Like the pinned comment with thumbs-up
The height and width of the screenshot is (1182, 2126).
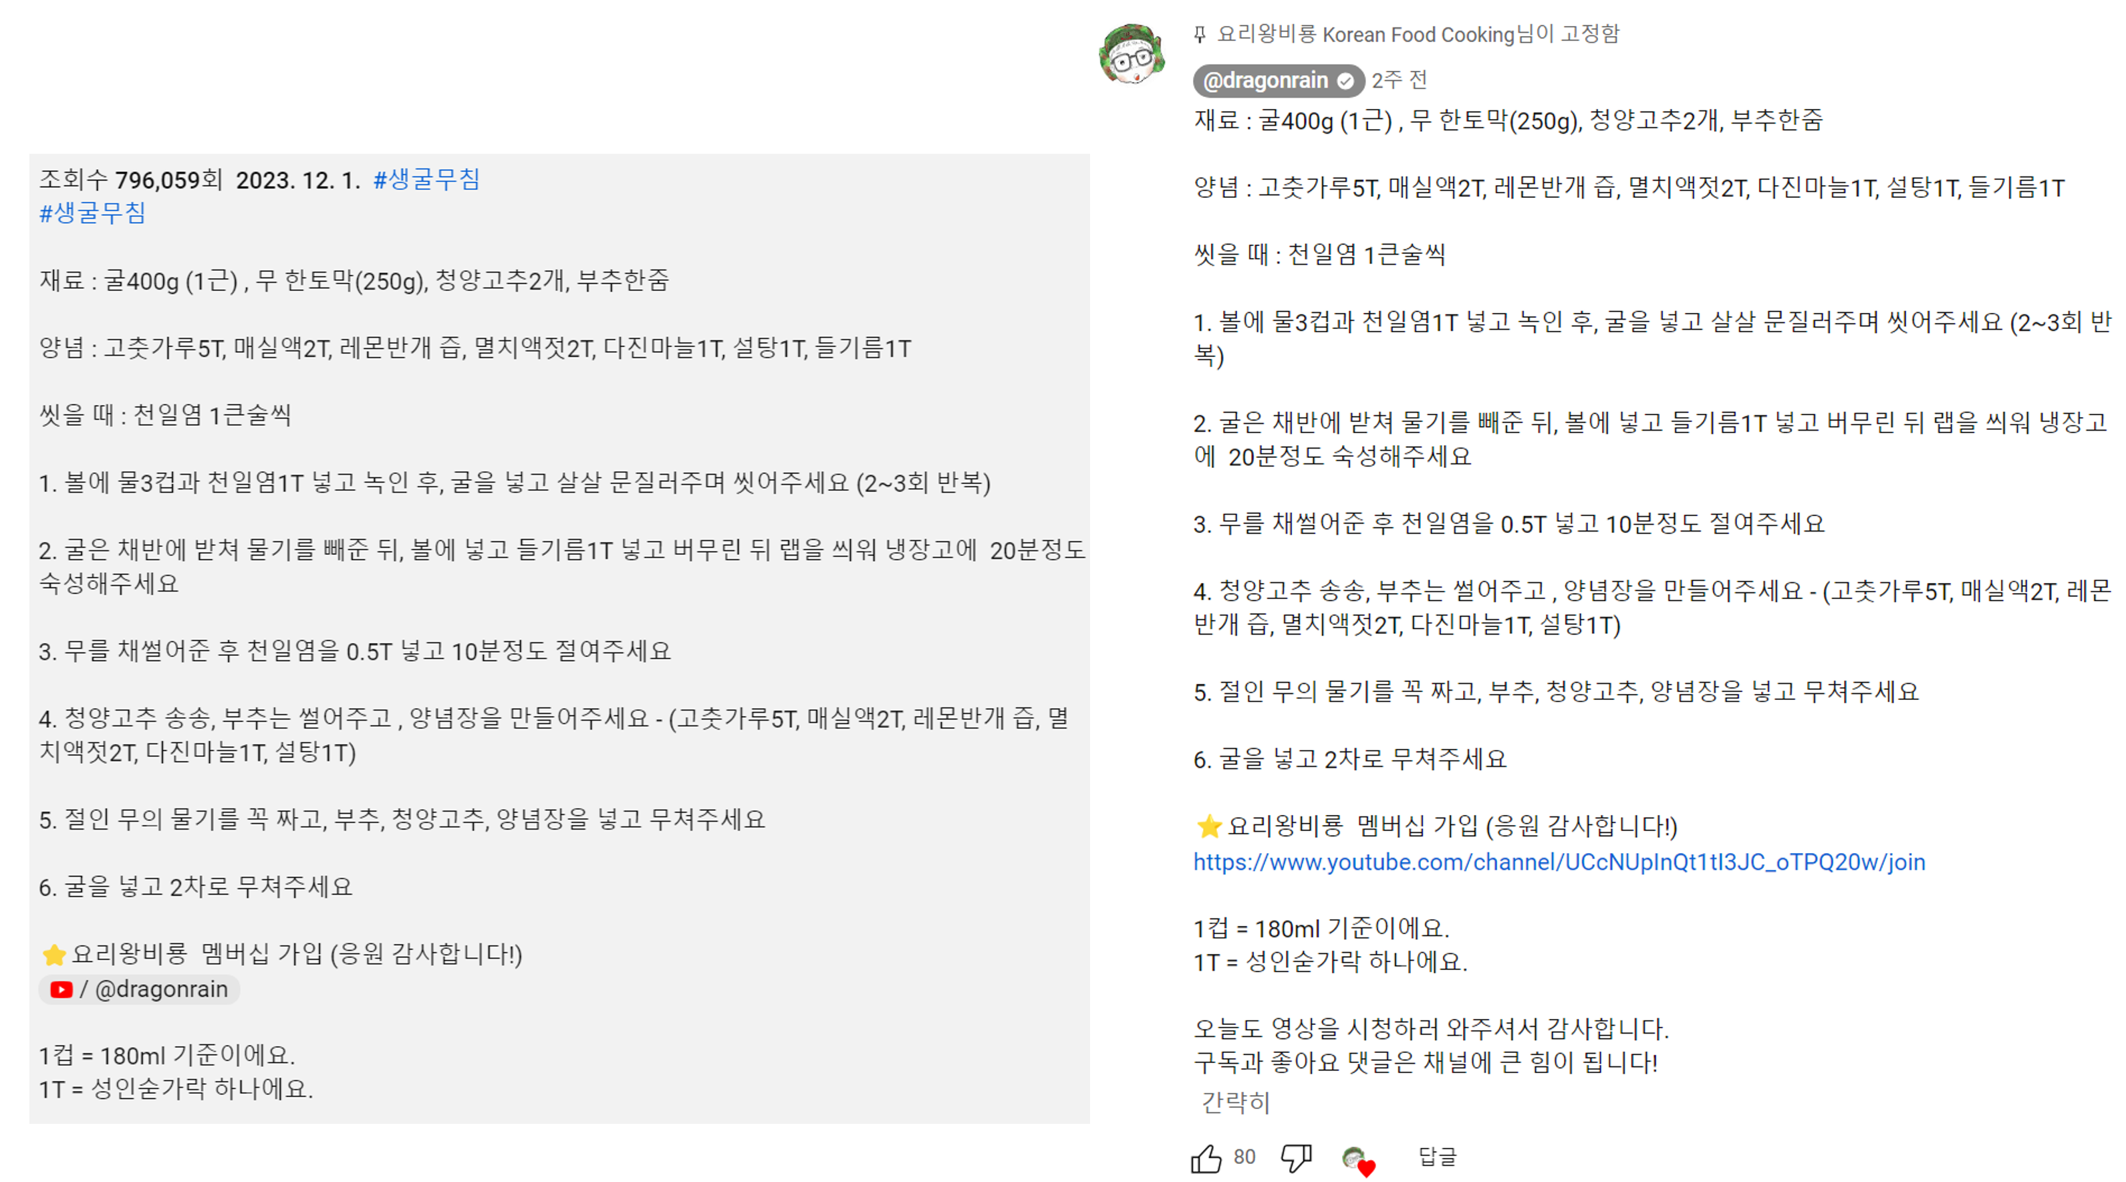(x=1206, y=1158)
